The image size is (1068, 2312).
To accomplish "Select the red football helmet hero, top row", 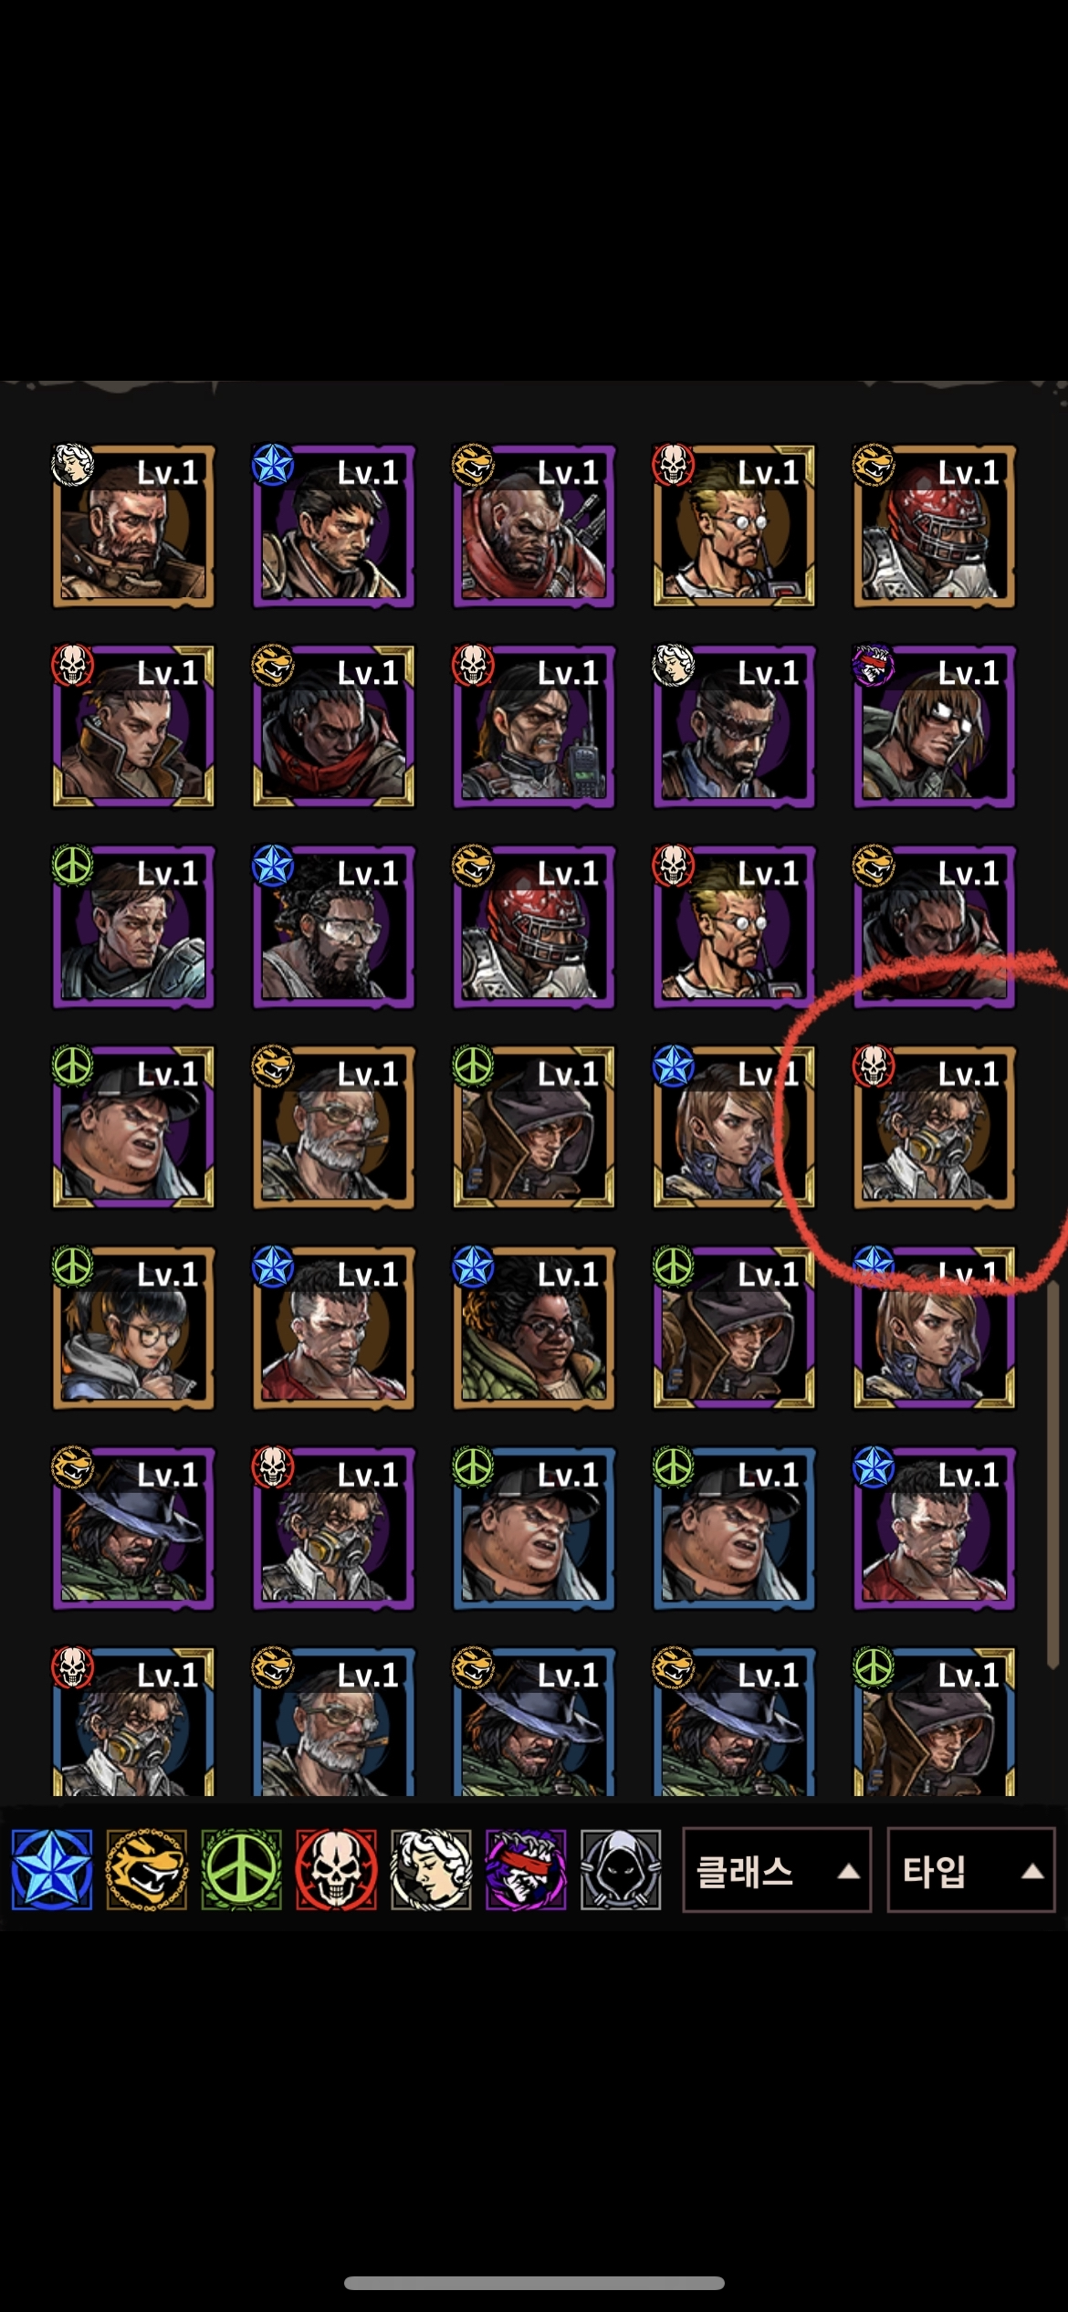I will (935, 527).
